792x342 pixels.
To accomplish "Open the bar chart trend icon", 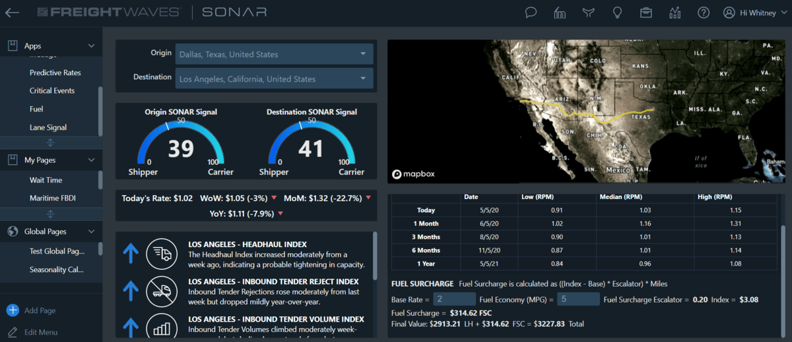I will [675, 13].
